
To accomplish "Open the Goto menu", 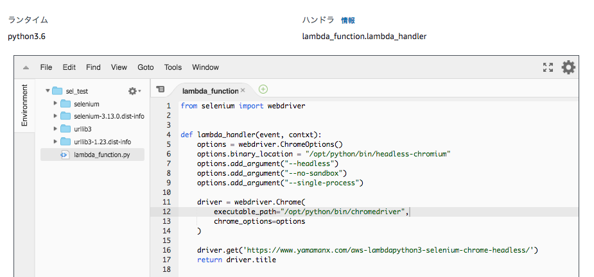I will click(146, 67).
